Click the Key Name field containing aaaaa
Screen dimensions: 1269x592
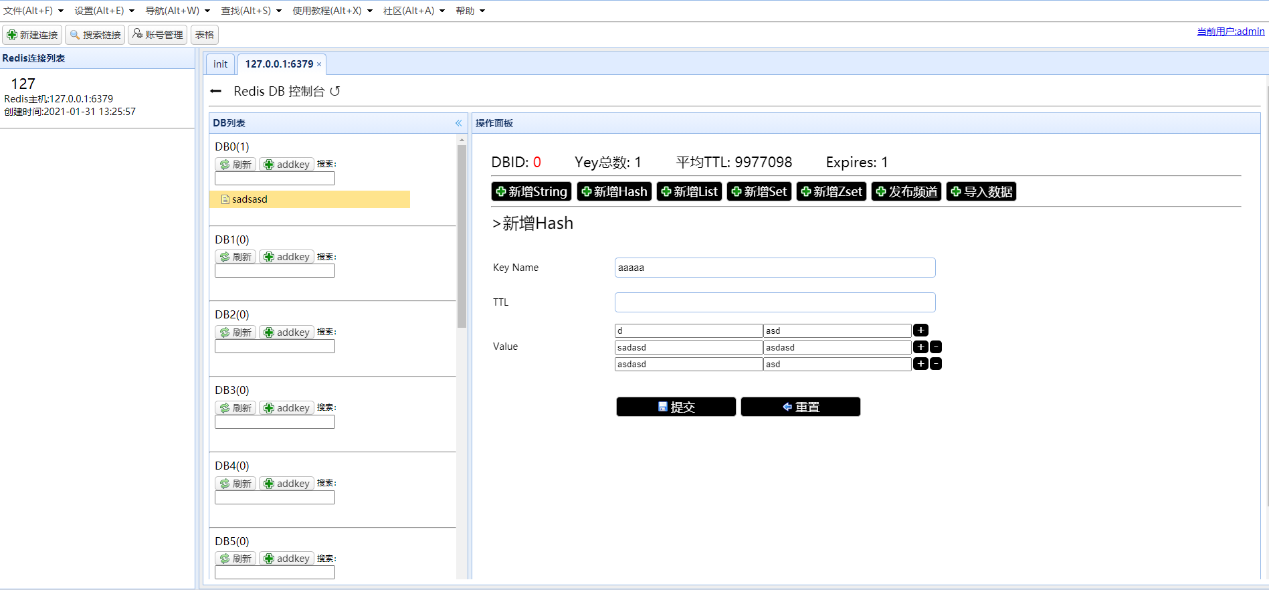(775, 268)
